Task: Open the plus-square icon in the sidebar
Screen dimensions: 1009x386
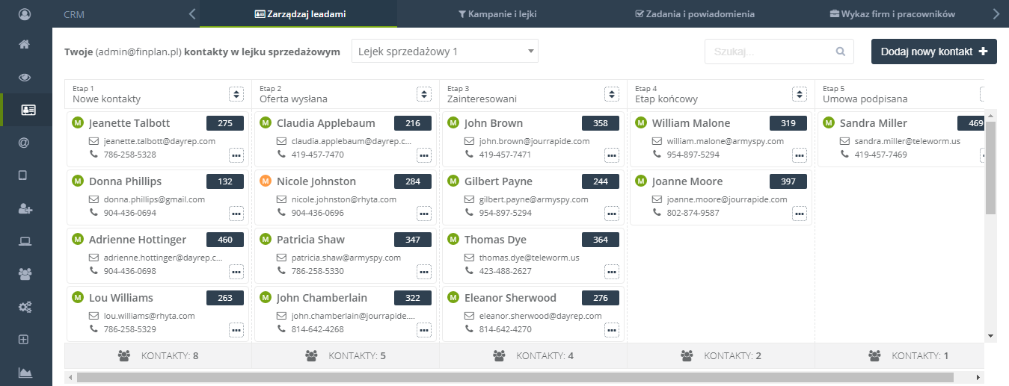Action: coord(24,340)
